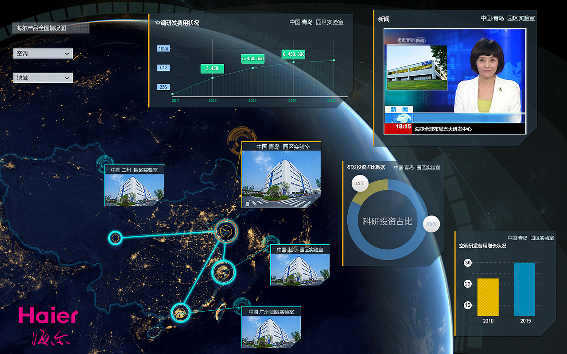Click the 新闻 panel title
This screenshot has height=354, width=567.
(384, 19)
